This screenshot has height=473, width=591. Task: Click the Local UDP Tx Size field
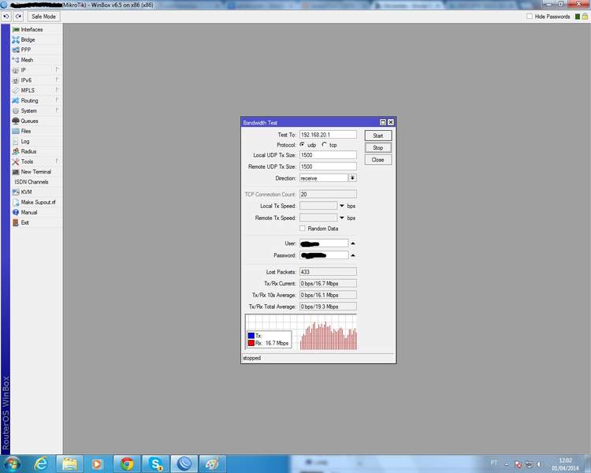(328, 155)
